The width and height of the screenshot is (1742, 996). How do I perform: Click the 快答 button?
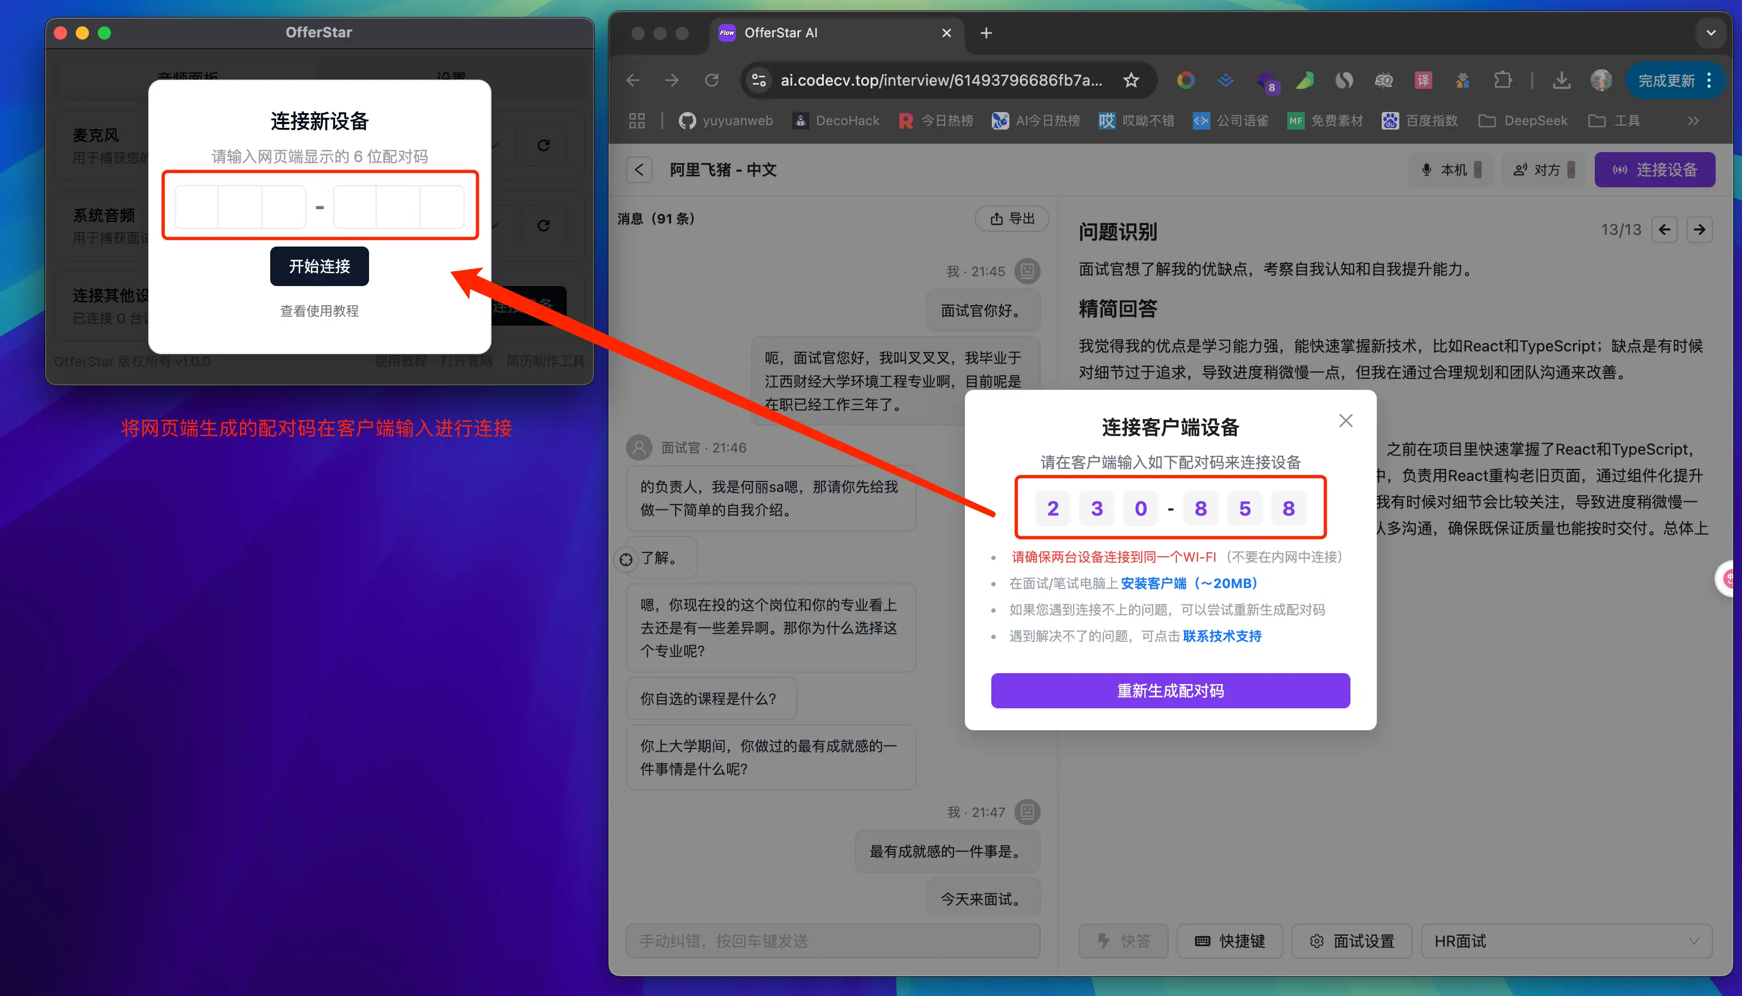[x=1124, y=941]
